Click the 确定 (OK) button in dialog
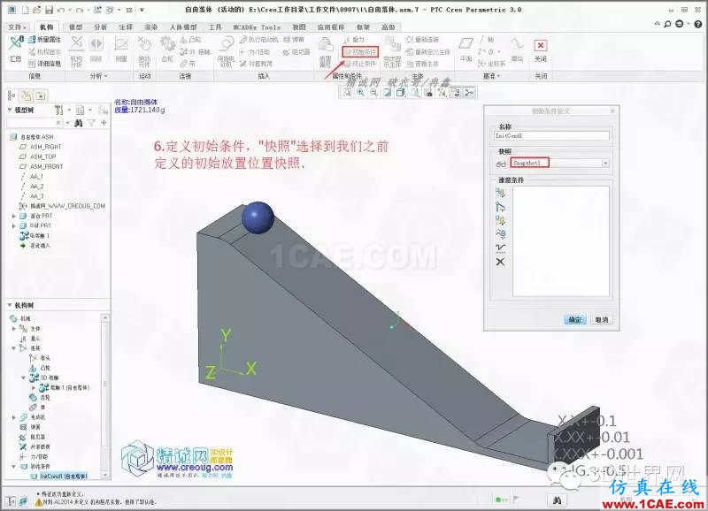The image size is (708, 511). click(574, 319)
